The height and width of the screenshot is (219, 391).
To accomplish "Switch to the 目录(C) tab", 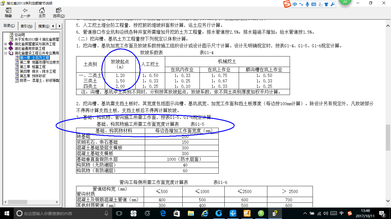I will pyautogui.click(x=9, y=26).
